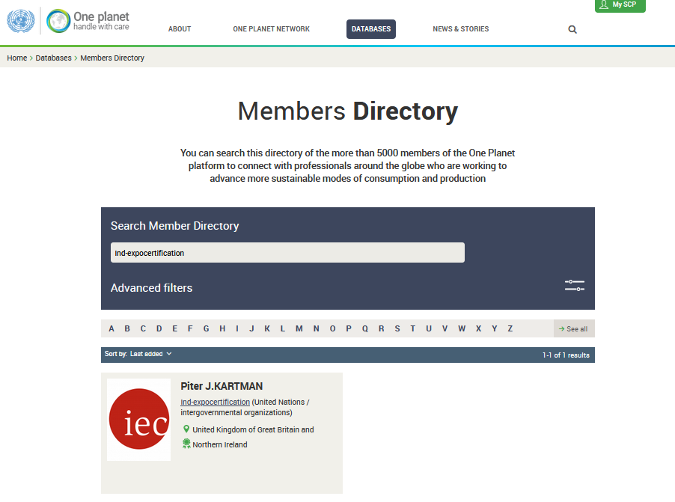Viewport: 675px width, 502px height.
Task: Filter members by letter H
Action: 222,328
